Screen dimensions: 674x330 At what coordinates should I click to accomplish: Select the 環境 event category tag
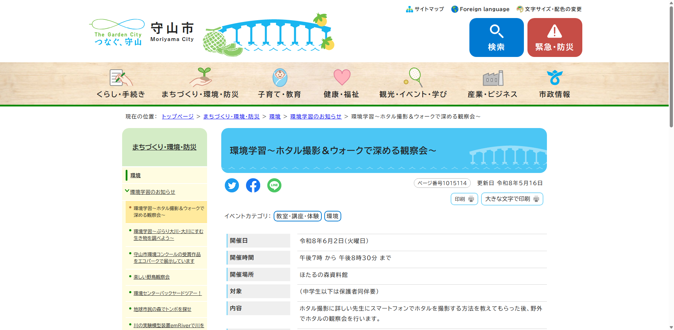pyautogui.click(x=332, y=216)
